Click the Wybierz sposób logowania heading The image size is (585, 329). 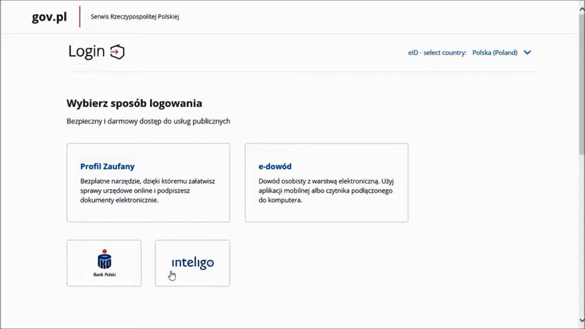click(134, 103)
